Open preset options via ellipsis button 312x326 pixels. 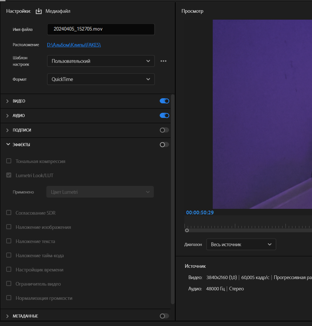tap(163, 61)
